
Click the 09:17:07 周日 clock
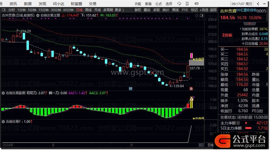tap(242, 4)
